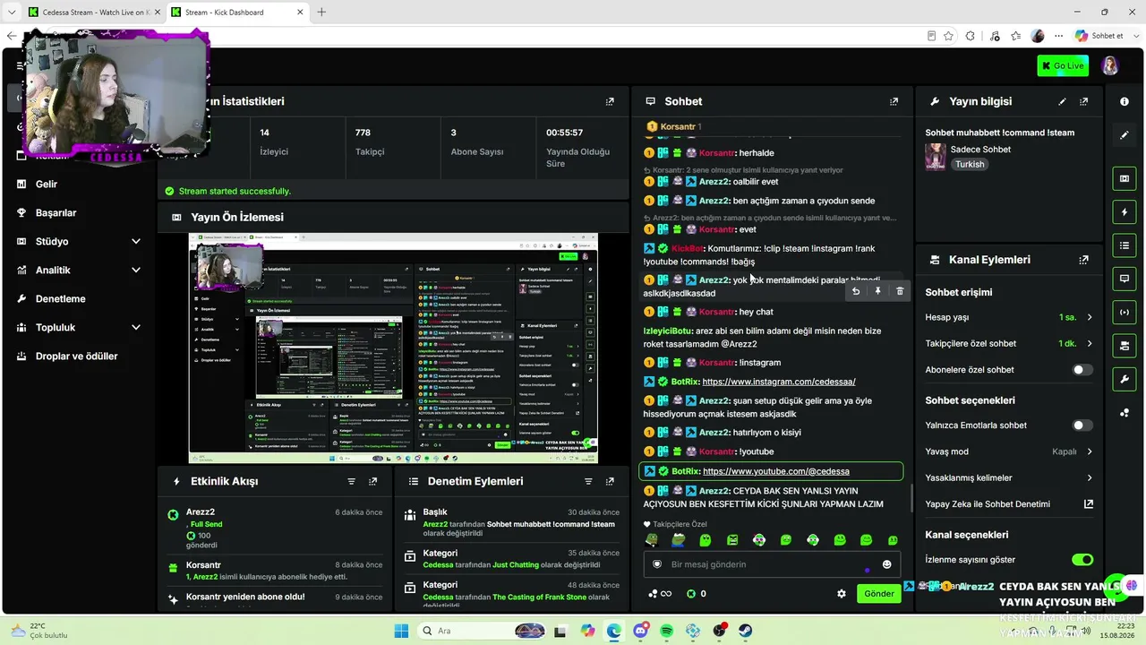The image size is (1146, 645).
Task: Edit stream info with the Yayın bilgisi pencil
Action: (1062, 102)
